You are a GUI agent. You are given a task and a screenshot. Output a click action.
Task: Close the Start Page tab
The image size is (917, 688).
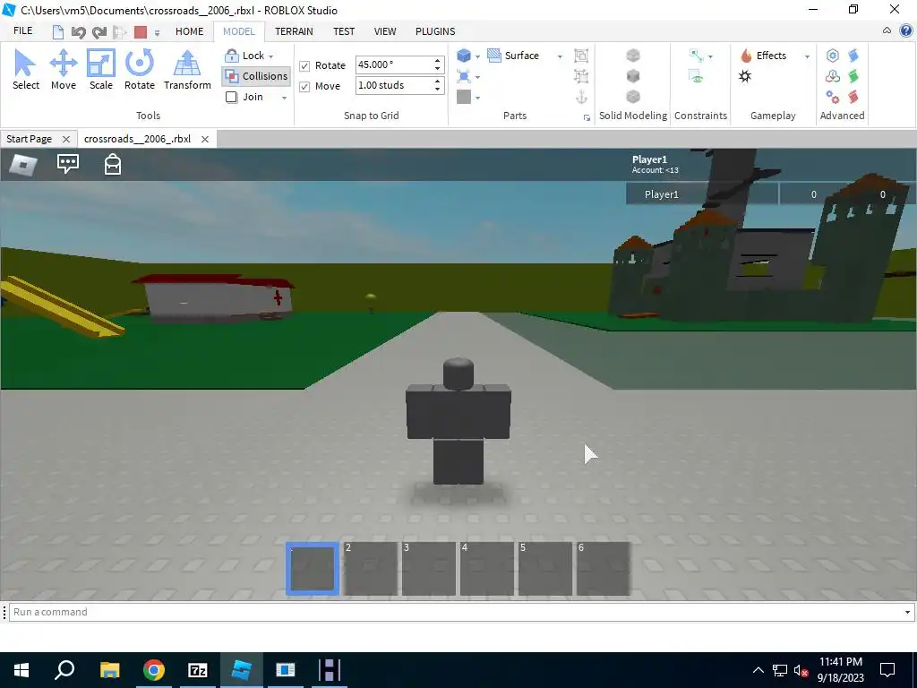pyautogui.click(x=66, y=139)
